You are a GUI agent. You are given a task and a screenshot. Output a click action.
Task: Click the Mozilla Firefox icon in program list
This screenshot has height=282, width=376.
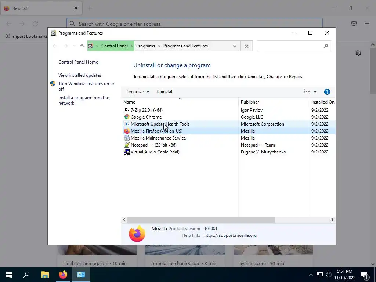click(127, 131)
